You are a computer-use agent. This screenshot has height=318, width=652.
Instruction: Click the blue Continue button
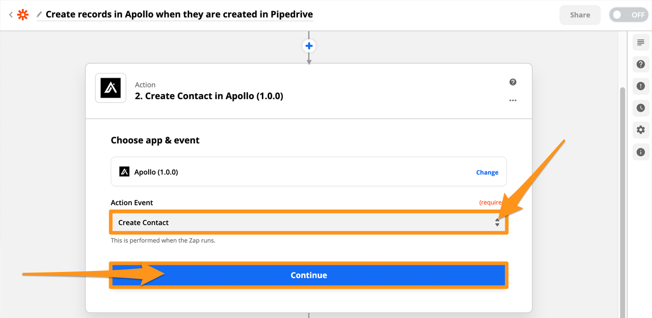click(x=309, y=275)
